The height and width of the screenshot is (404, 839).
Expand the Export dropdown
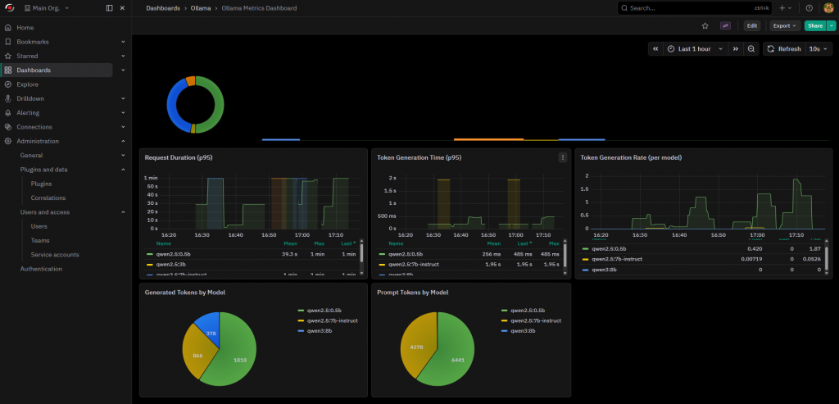(x=784, y=25)
